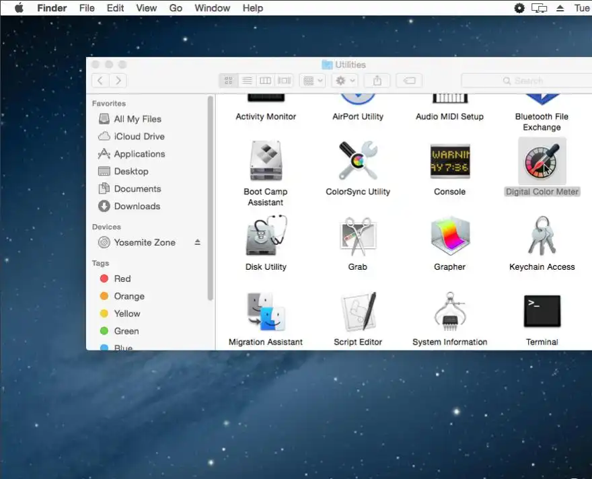Select Desktop in sidebar
Viewport: 592px width, 479px height.
point(124,172)
